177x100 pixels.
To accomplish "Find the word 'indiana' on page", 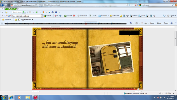I will click(x=134, y=16).
